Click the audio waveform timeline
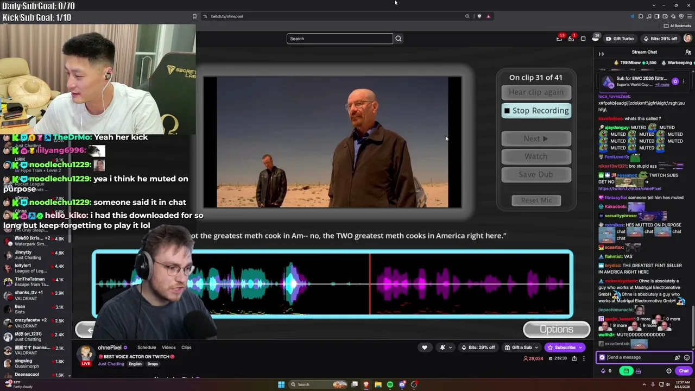This screenshot has width=695, height=391. coord(332,283)
